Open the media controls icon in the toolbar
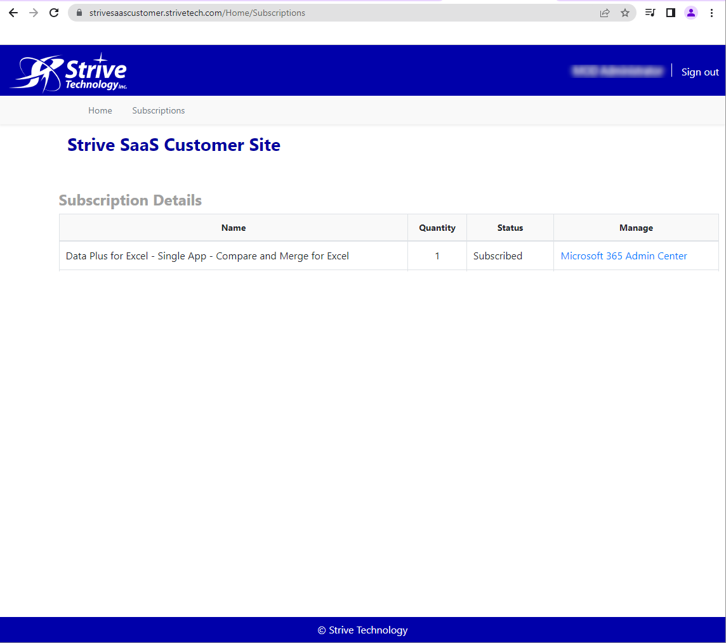The height and width of the screenshot is (643, 726). click(650, 13)
